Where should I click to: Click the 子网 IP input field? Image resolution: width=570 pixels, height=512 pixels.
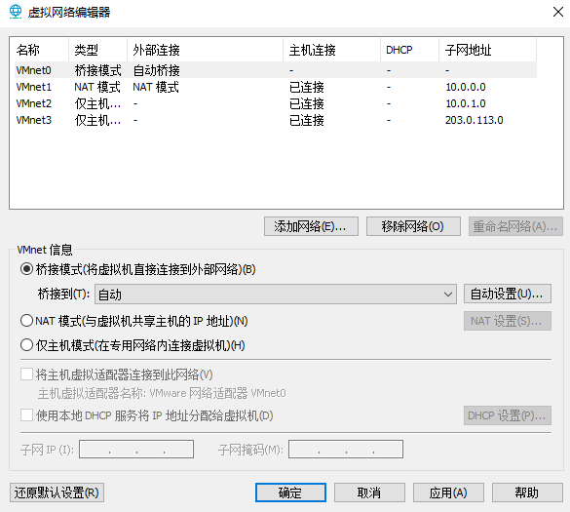(136, 449)
